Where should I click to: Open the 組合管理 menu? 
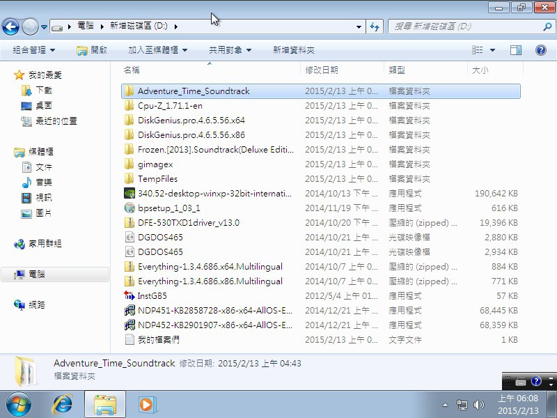33,50
